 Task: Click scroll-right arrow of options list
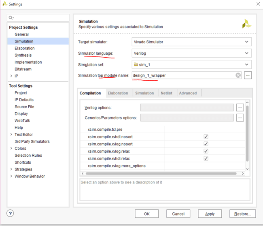(243, 173)
